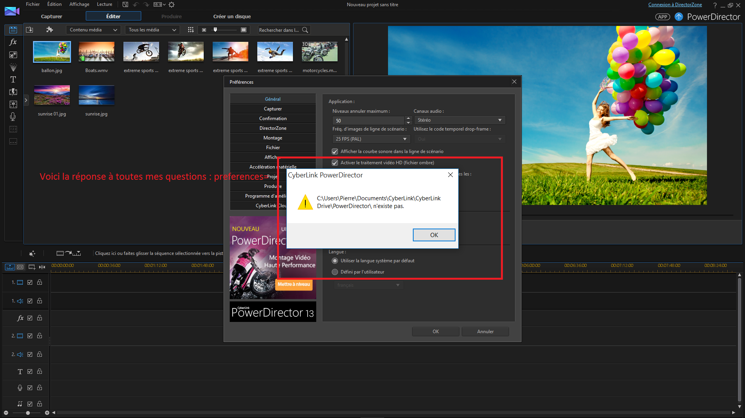The image size is (745, 418).
Task: Increase the max undo levels with the up arrow
Action: tap(408, 118)
